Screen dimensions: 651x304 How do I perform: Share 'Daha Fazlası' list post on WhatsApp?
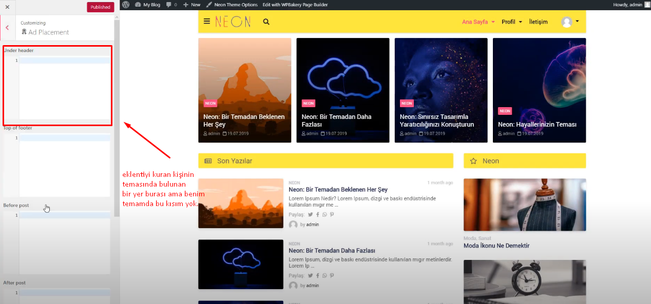(324, 275)
